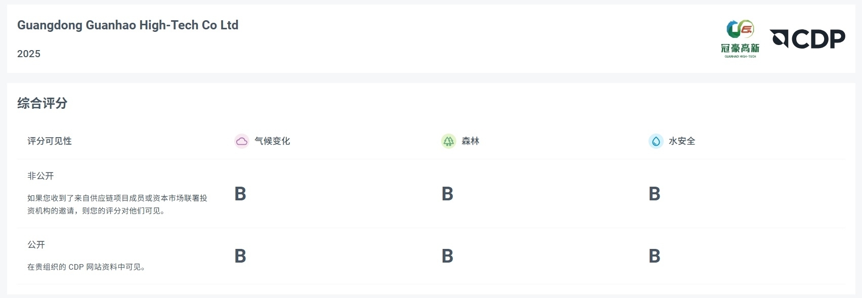
Task: Click the Guangdong Guanhao High-Tech Co Ltd title
Action: (127, 25)
